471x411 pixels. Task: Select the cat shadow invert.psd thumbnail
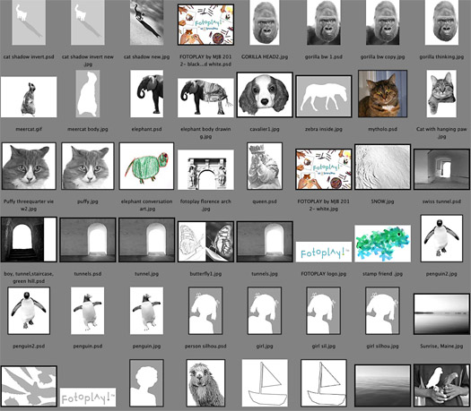click(x=29, y=22)
